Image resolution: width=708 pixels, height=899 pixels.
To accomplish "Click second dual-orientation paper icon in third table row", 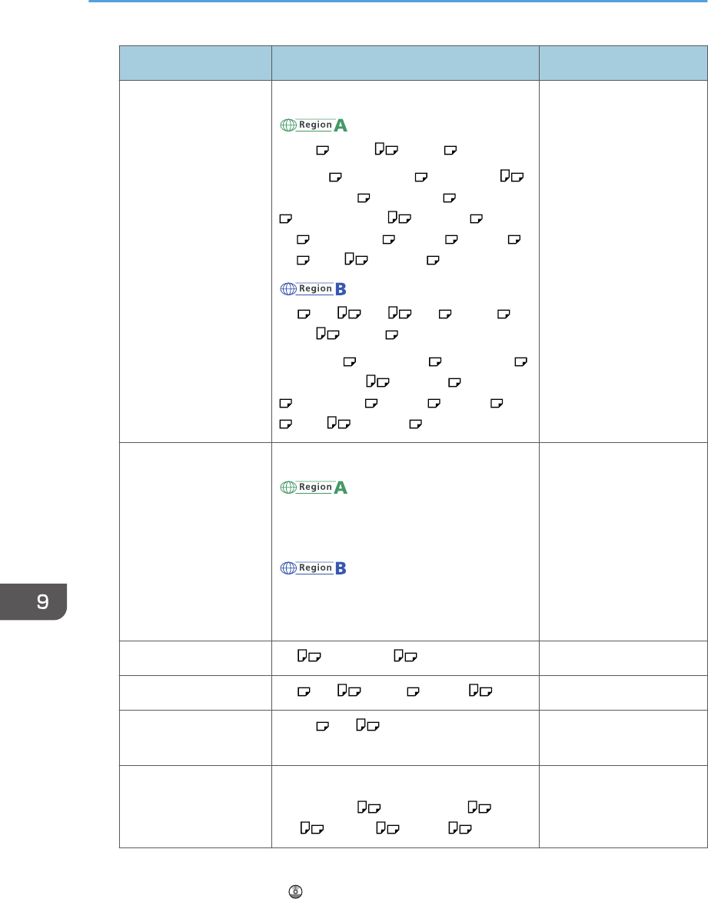I will 405,656.
